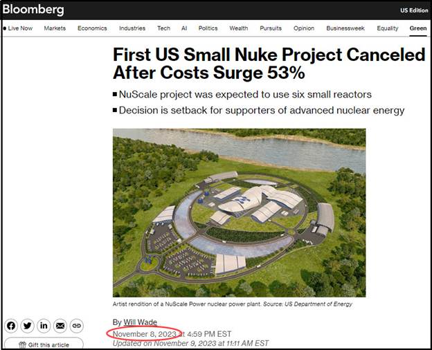432x350 pixels.
Task: Share article on Twitter
Action: click(x=28, y=326)
